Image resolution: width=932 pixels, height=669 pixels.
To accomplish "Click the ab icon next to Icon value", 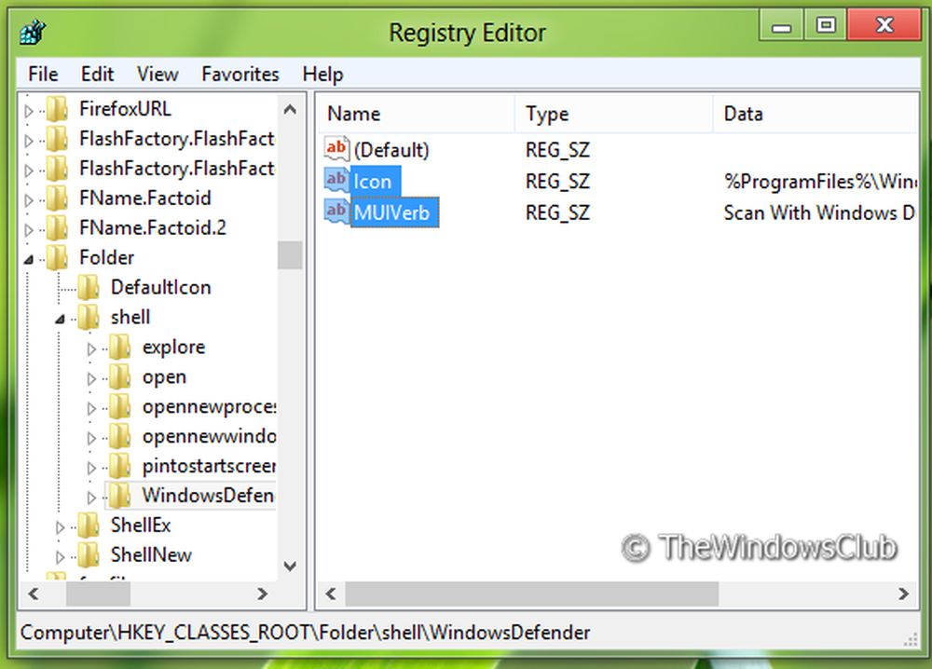I will 336,181.
